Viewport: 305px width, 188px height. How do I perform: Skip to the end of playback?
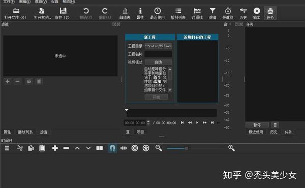212,122
